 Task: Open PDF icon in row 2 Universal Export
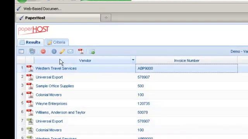pos(30,77)
